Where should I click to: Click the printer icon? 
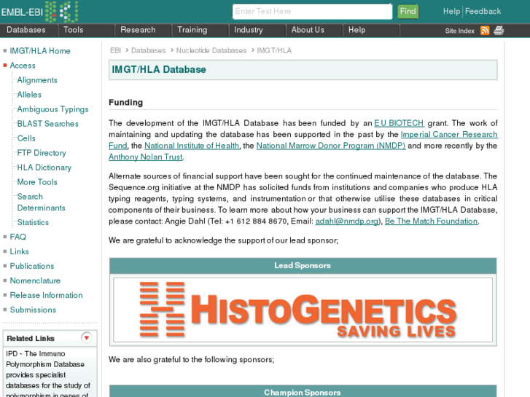(499, 31)
